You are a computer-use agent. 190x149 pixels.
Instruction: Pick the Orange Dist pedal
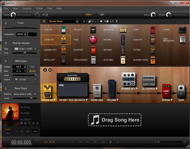coord(63,50)
